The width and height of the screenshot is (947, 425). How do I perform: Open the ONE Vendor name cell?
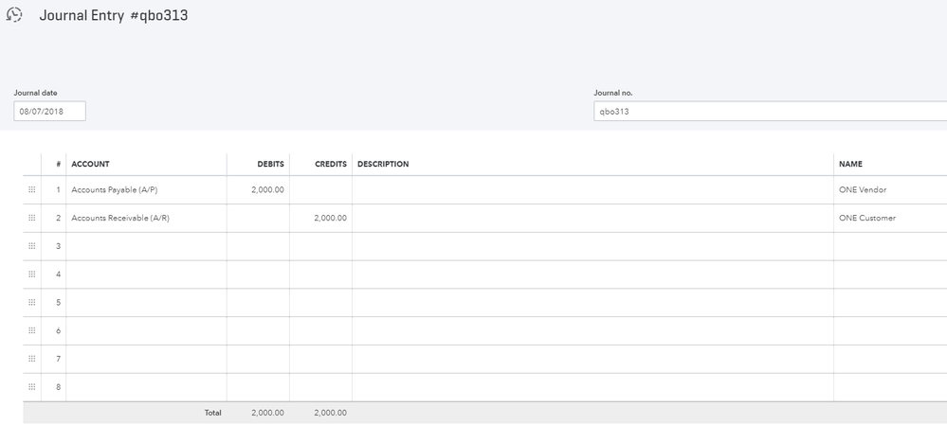tap(889, 190)
